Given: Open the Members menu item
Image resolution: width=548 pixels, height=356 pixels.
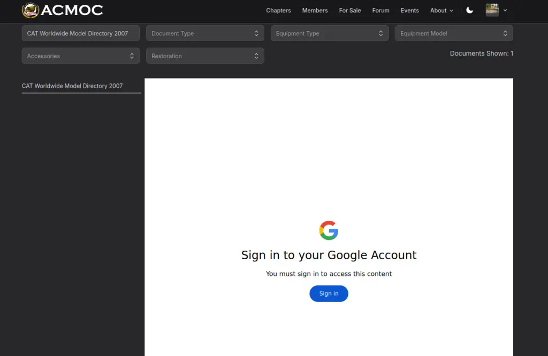Looking at the screenshot, I should [315, 11].
